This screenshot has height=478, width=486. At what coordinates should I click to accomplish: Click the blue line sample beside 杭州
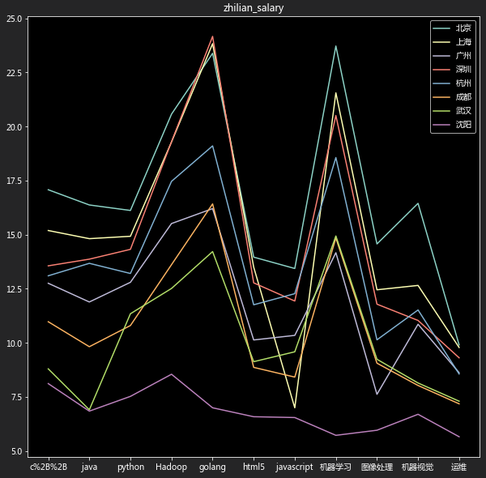coord(441,83)
